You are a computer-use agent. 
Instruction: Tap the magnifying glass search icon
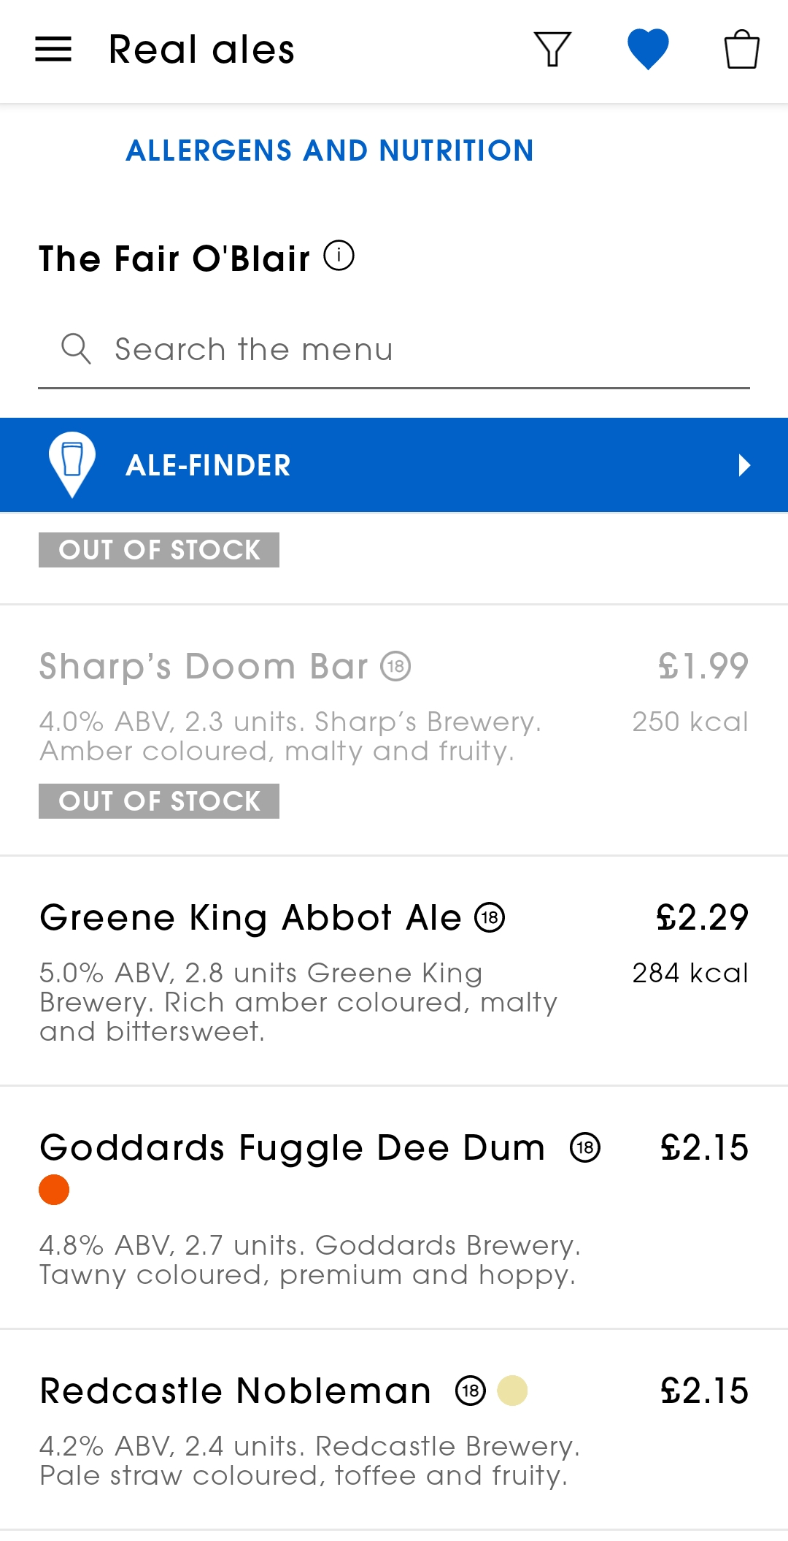(x=76, y=349)
